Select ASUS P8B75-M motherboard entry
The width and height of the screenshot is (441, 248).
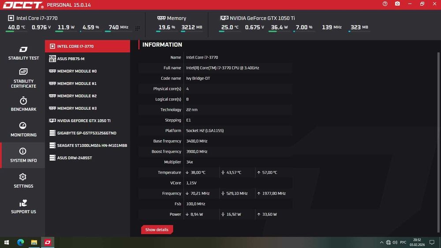(x=87, y=59)
